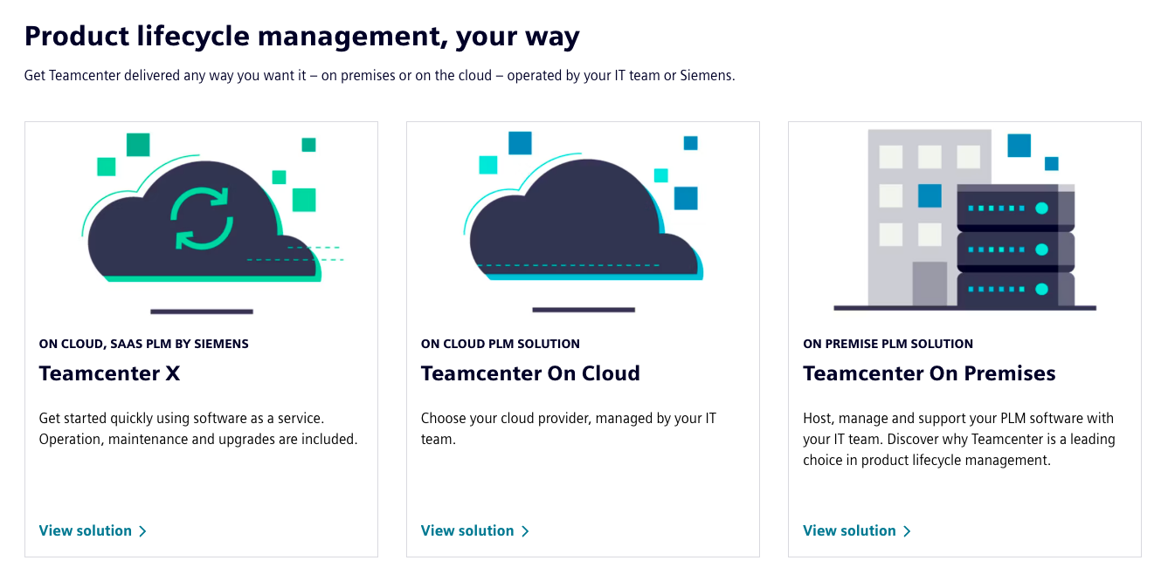Image resolution: width=1168 pixels, height=581 pixels.
Task: Click the 'Host, manage and support' description
Action: point(959,439)
